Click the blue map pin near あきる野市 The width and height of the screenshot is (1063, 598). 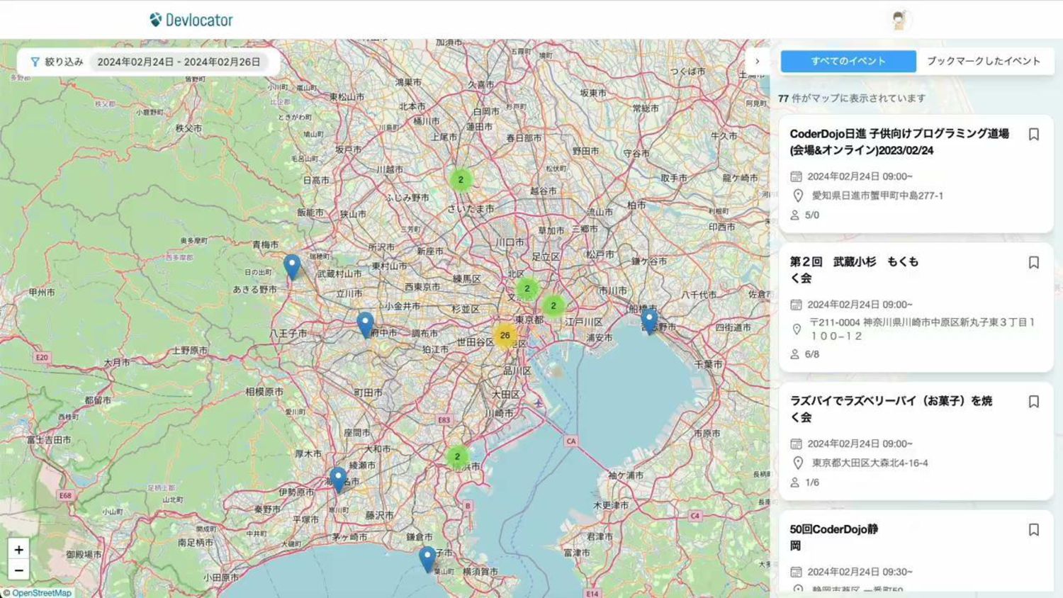coord(291,266)
